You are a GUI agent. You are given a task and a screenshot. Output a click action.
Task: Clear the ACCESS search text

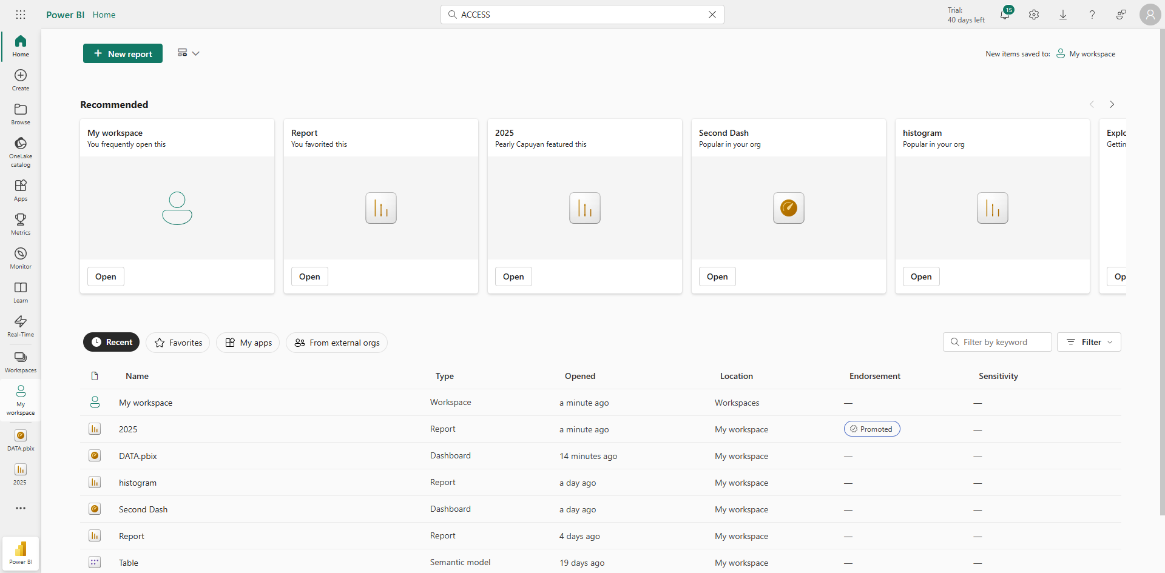tap(712, 15)
